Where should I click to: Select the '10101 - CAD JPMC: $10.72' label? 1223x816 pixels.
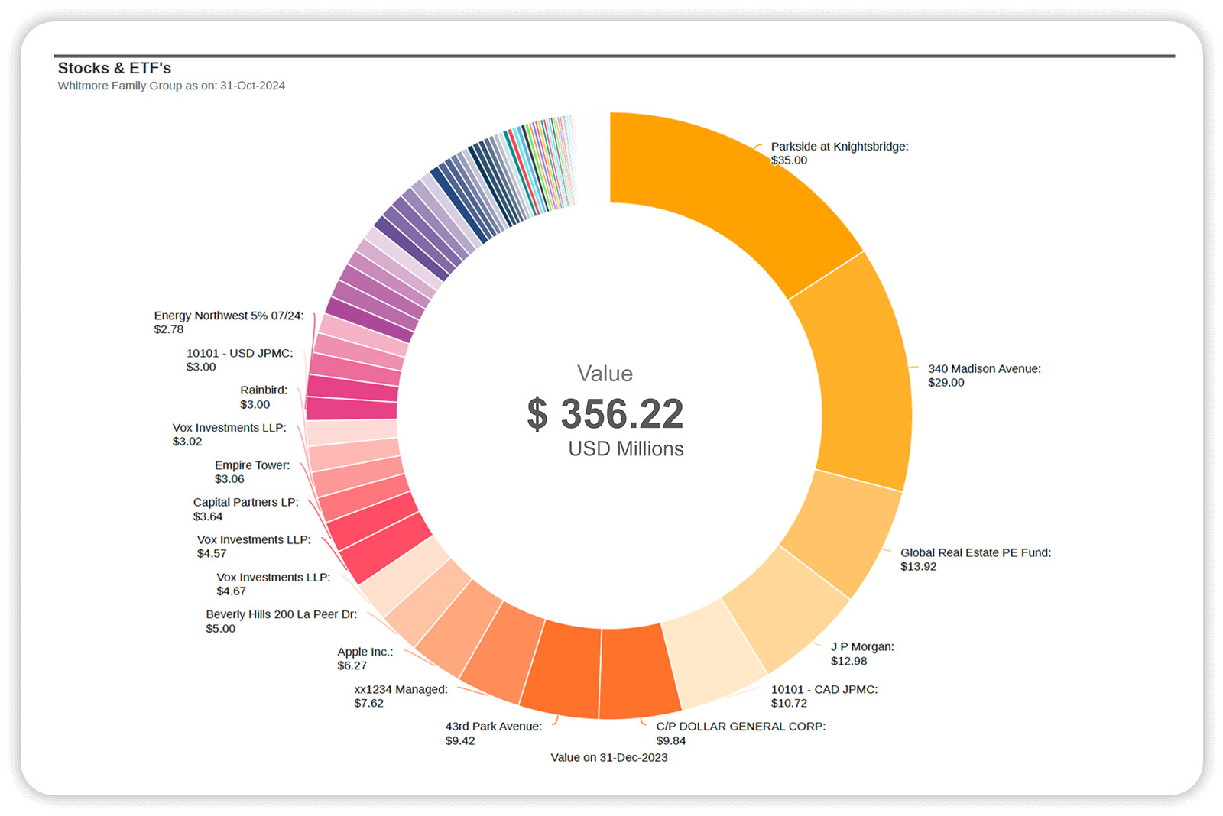point(824,696)
